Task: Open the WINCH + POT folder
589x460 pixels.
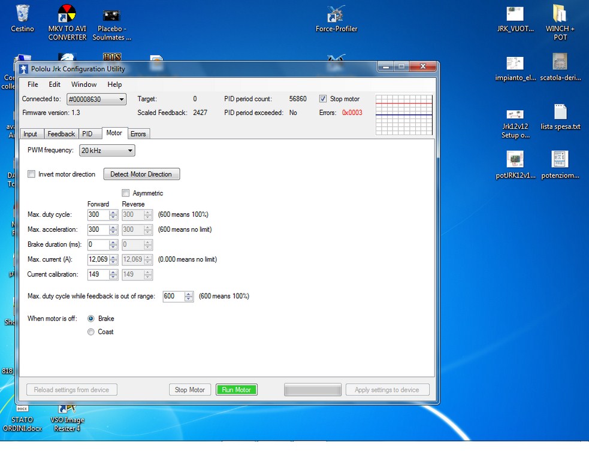Action: [560, 23]
